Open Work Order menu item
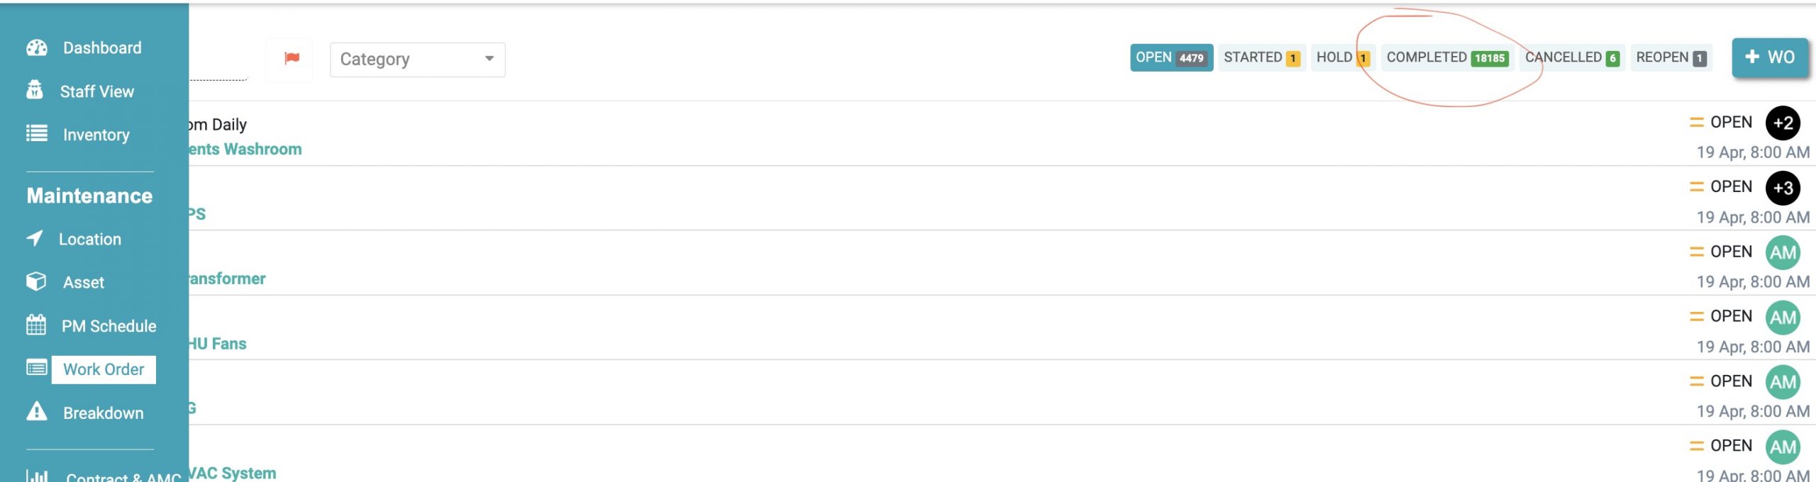Viewport: 1816px width, 482px height. click(x=104, y=369)
